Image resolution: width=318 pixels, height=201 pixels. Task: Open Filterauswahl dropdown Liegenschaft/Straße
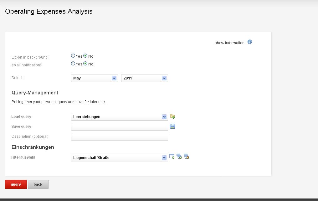pos(120,158)
